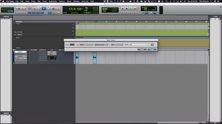Pick the Grabber hand tool

click(x=48, y=9)
